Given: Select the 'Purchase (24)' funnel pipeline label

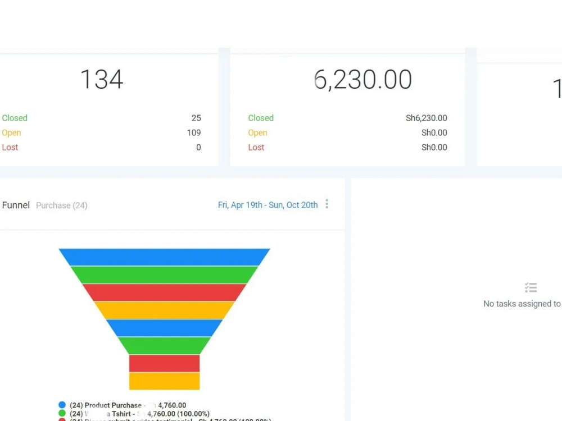Looking at the screenshot, I should (x=62, y=205).
